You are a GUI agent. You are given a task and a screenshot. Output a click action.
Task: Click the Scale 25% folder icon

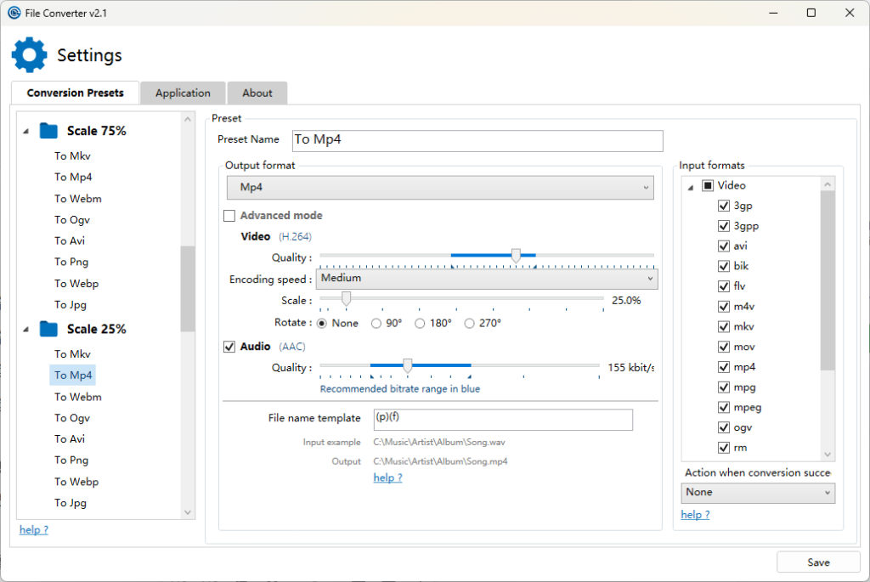49,329
